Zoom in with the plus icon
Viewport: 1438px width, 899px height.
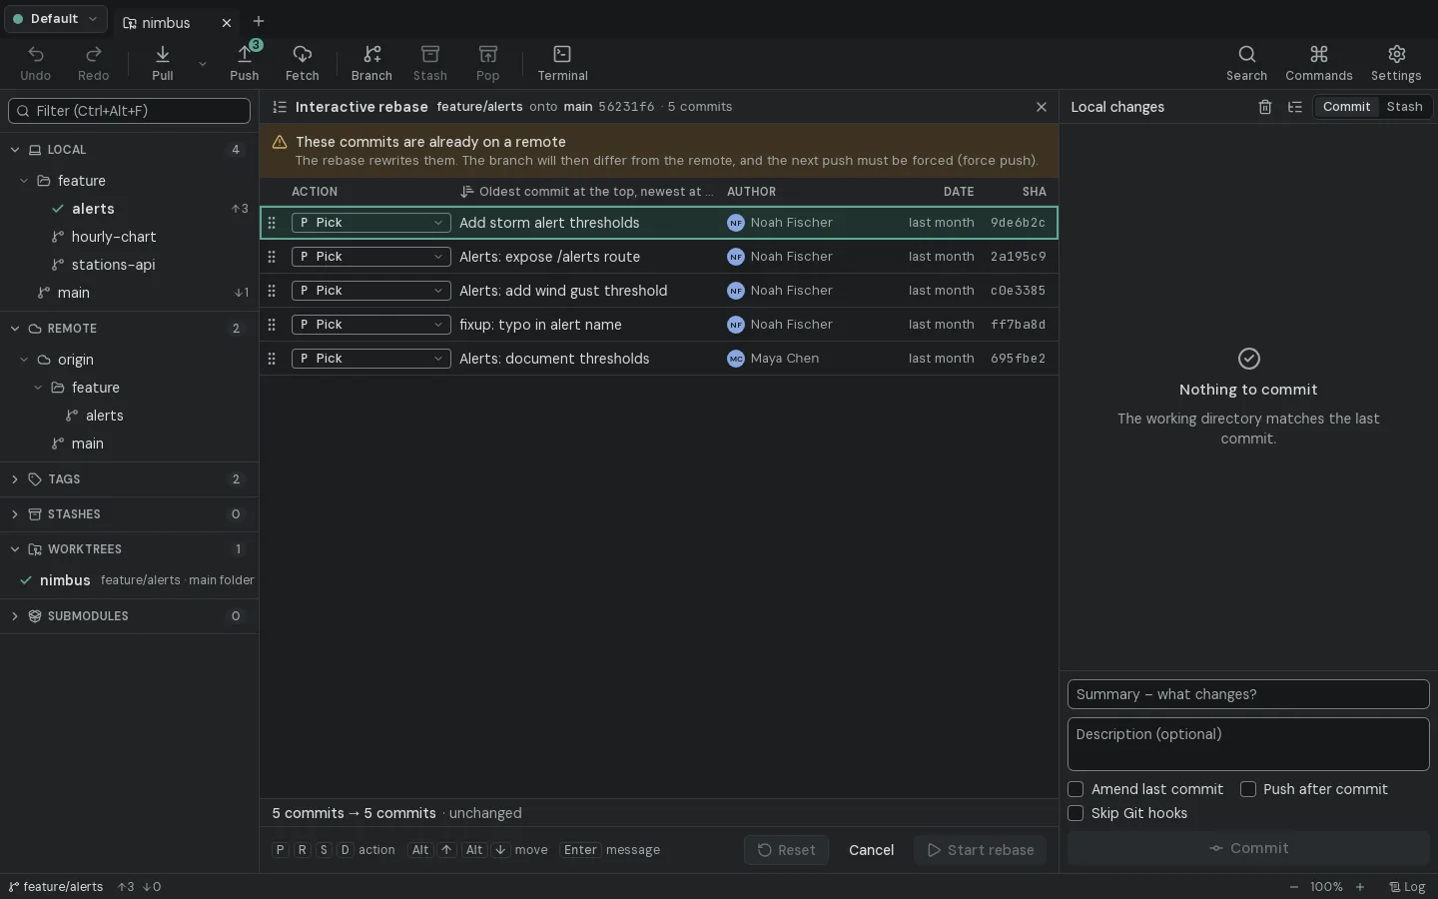[x=1360, y=887]
